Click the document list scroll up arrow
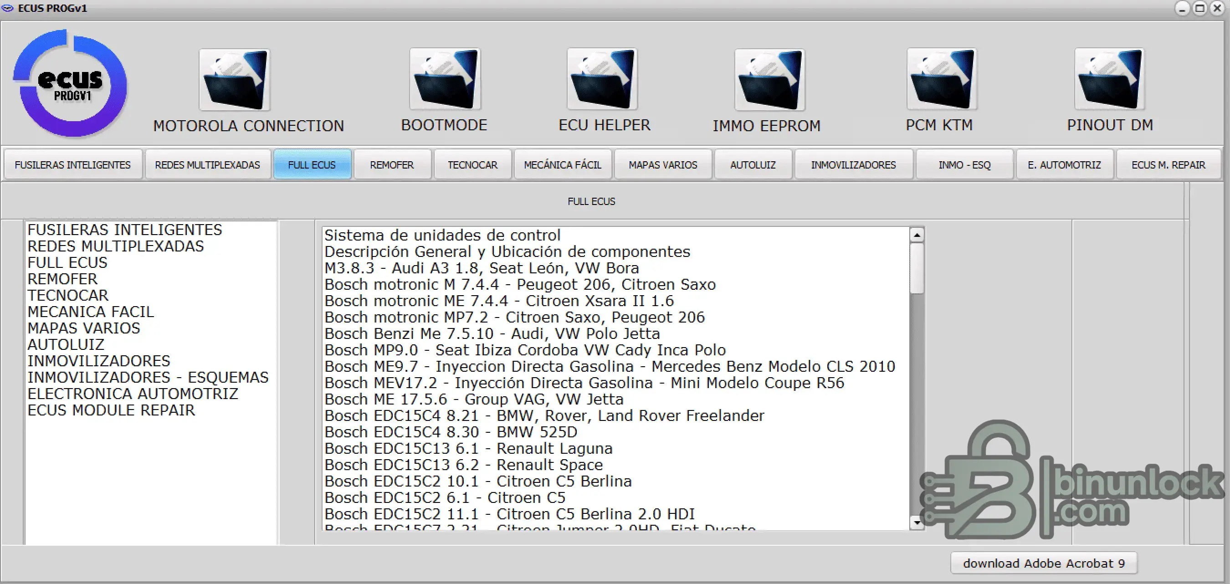Screen dimensions: 1230x584 point(917,235)
